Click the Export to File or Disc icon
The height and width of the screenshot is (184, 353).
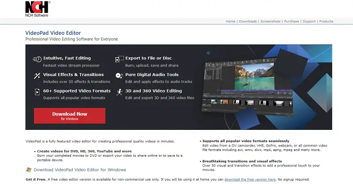click(x=119, y=59)
